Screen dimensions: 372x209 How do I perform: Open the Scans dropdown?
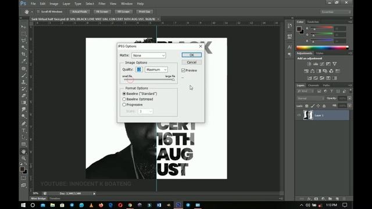(145, 111)
